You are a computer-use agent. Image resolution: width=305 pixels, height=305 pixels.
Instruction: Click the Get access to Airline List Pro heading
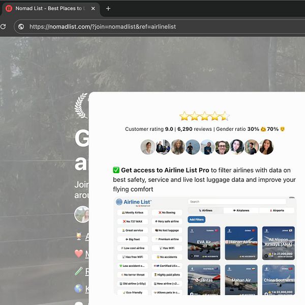coord(165,170)
